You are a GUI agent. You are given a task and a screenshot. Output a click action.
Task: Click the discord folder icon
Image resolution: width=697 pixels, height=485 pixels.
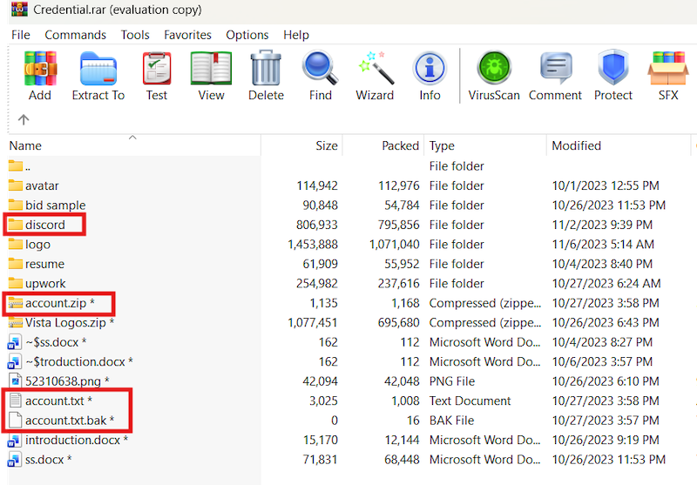(16, 225)
